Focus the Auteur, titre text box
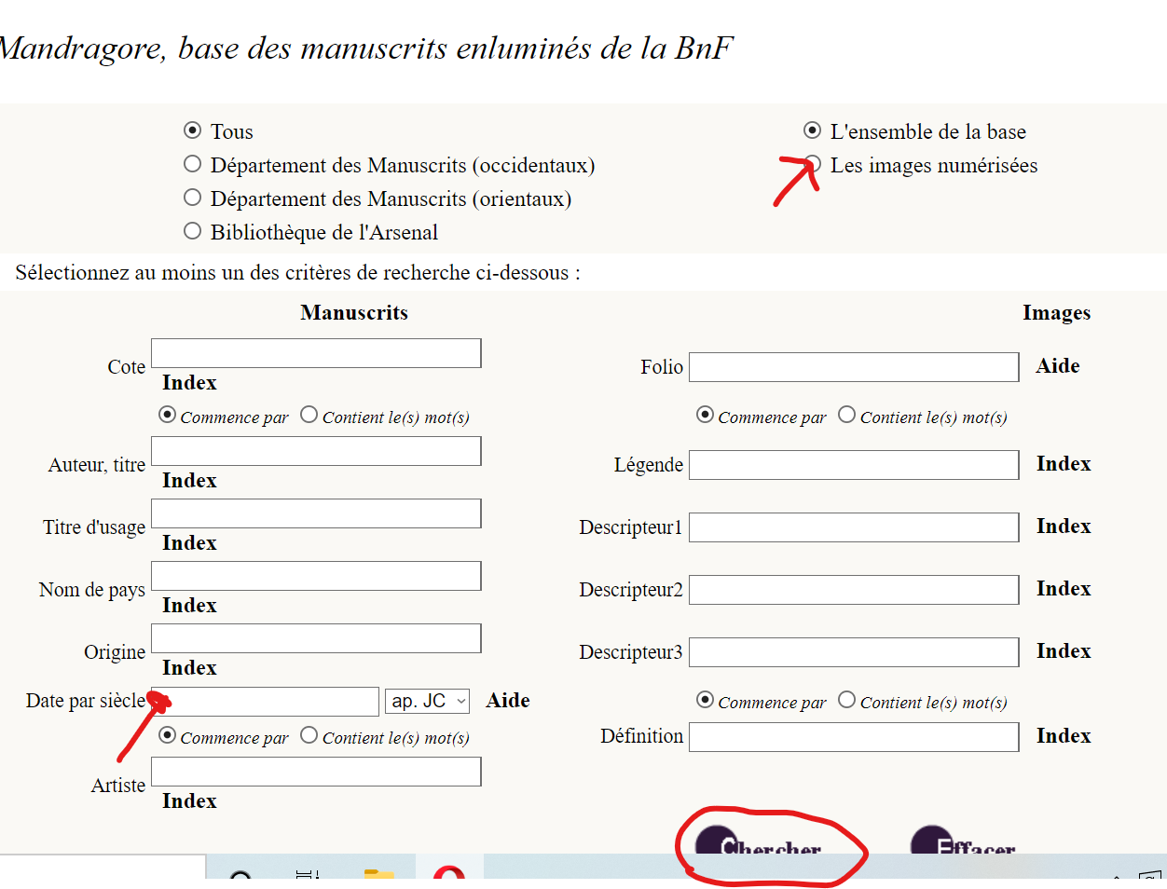 [x=316, y=451]
